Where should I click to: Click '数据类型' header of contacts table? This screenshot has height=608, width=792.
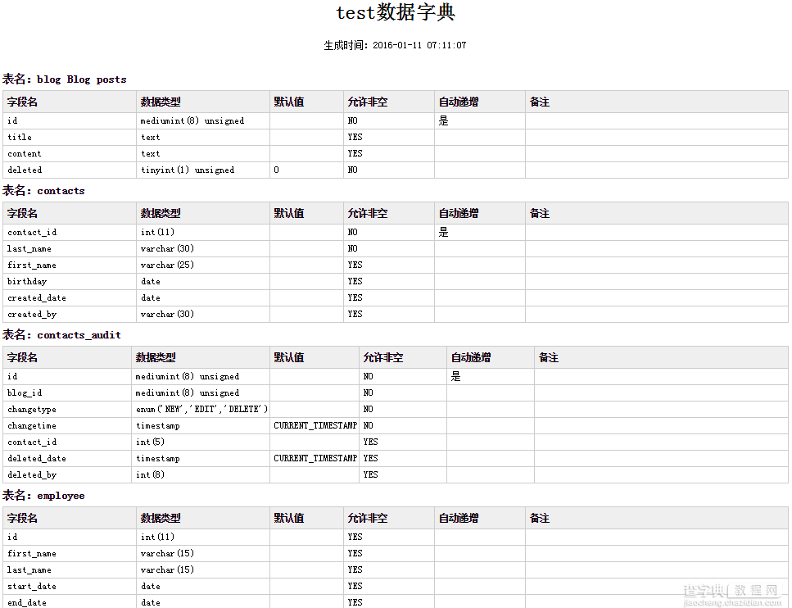coord(203,214)
